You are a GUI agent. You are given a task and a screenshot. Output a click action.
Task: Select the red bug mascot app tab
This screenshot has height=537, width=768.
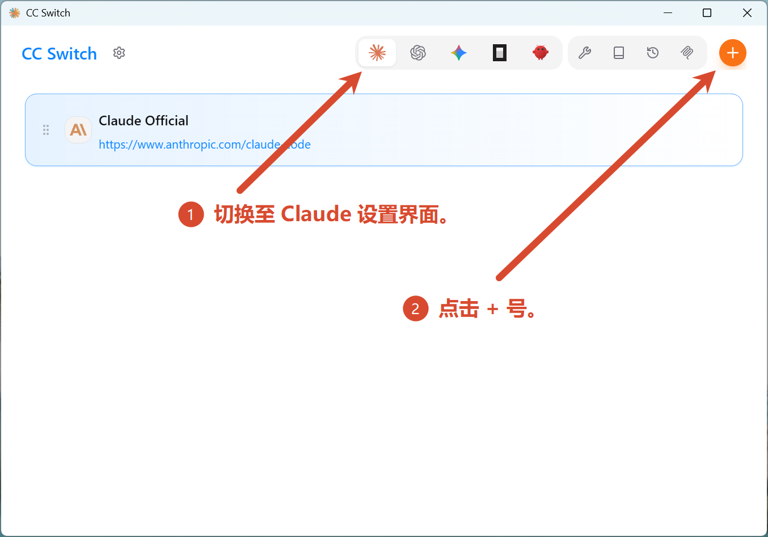coord(541,53)
